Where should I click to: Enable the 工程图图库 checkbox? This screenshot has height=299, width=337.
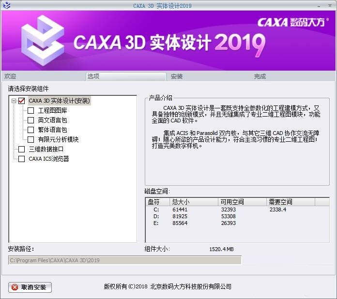(31, 111)
